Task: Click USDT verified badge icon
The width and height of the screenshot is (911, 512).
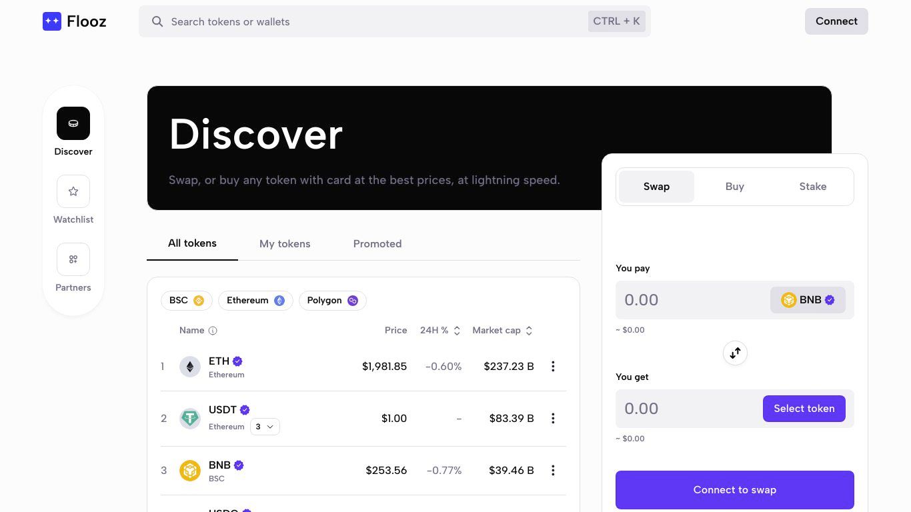Action: (245, 410)
